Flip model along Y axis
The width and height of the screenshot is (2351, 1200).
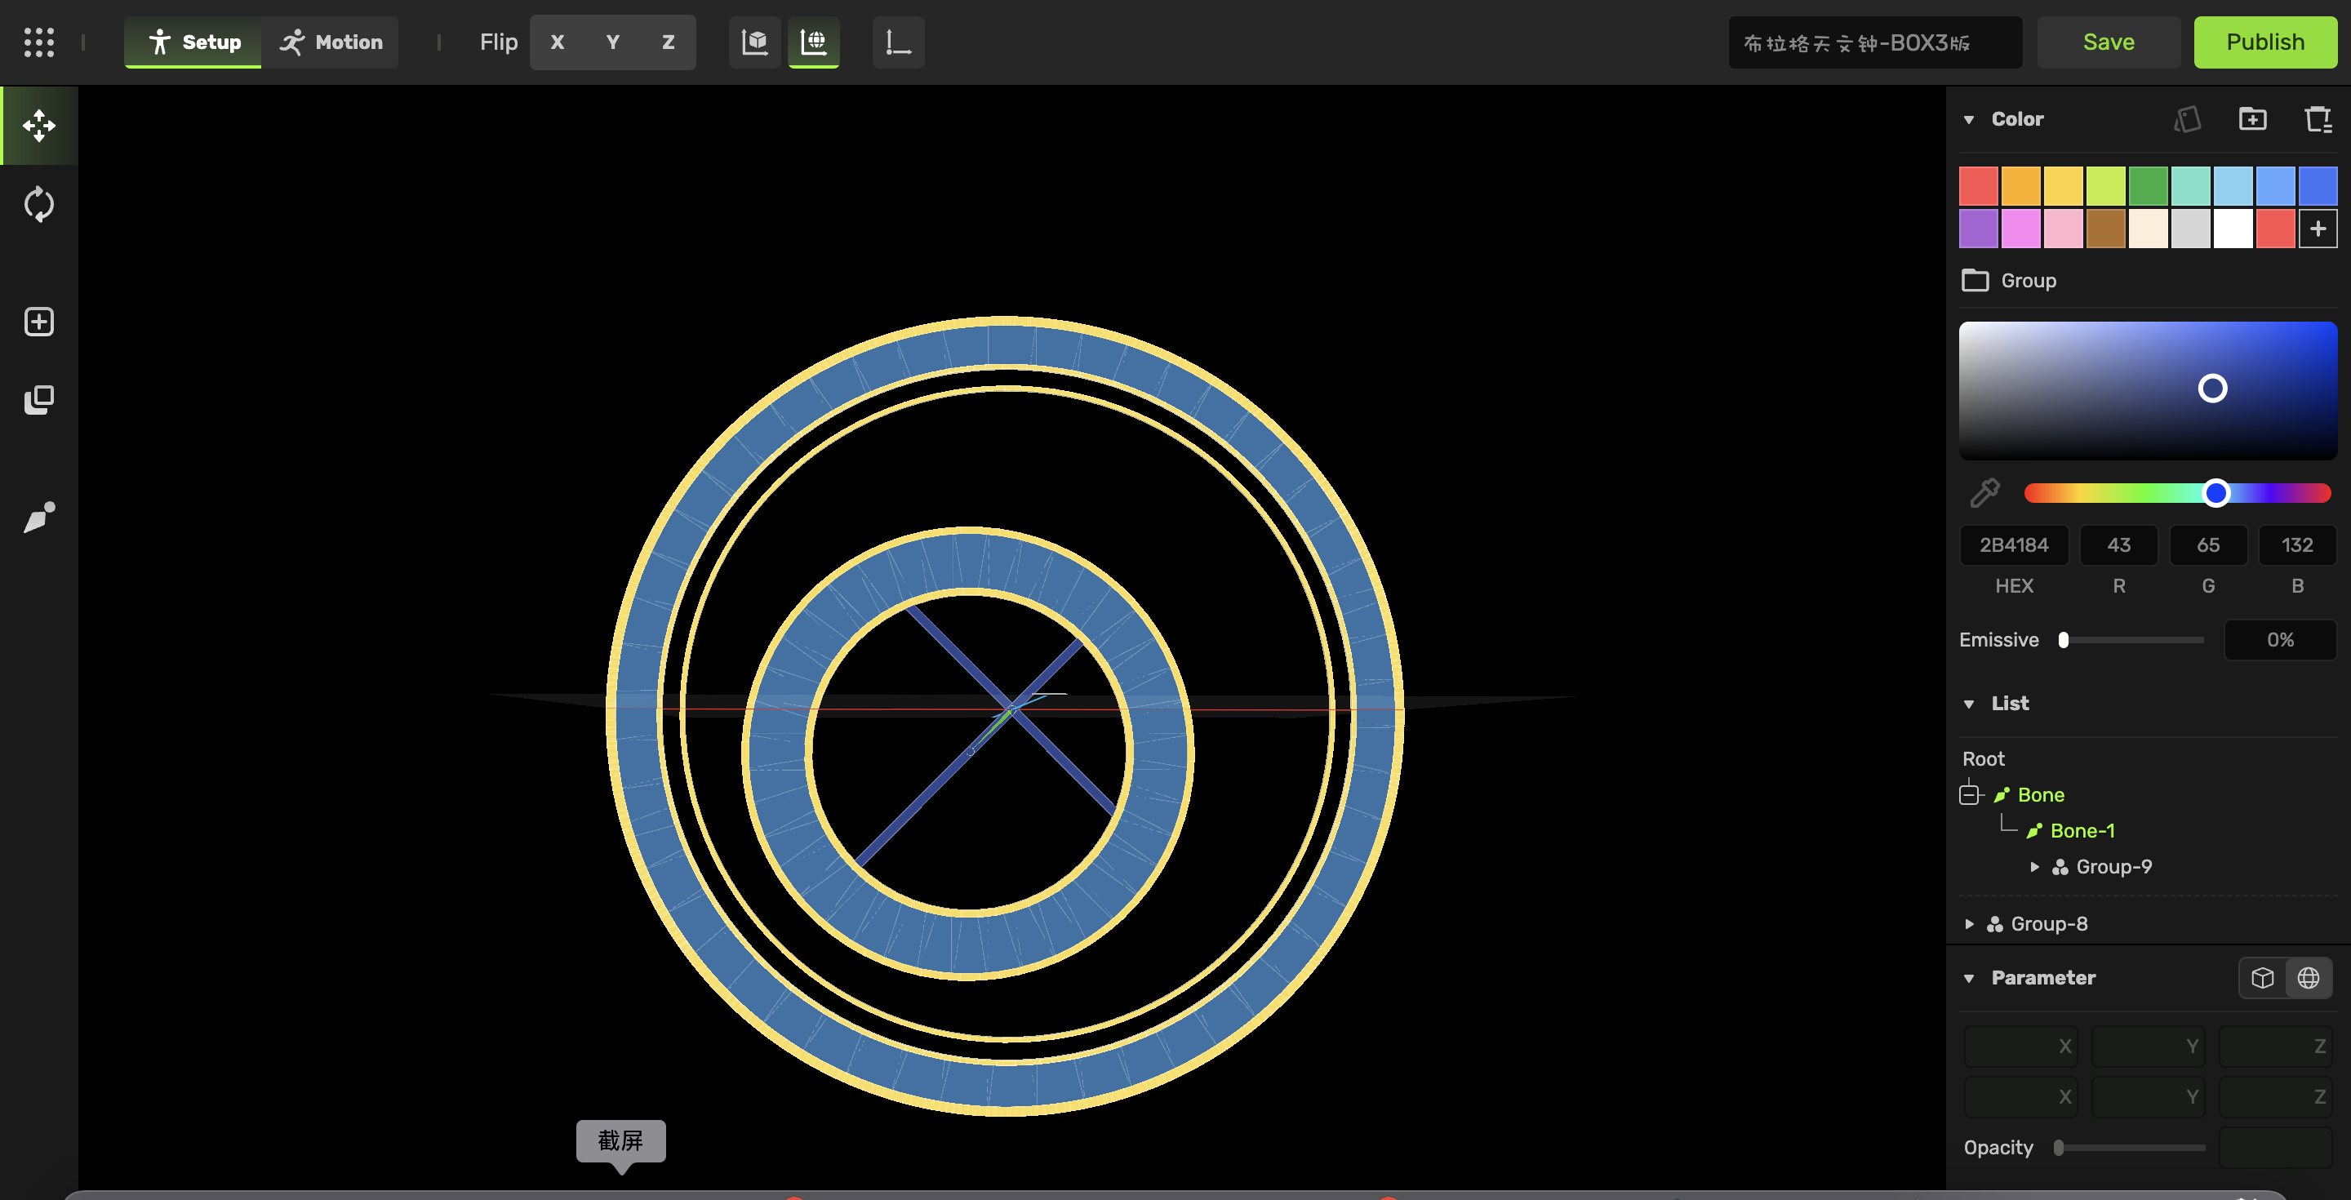(x=612, y=42)
